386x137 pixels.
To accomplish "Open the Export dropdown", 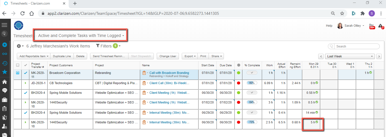I will click(190, 56).
